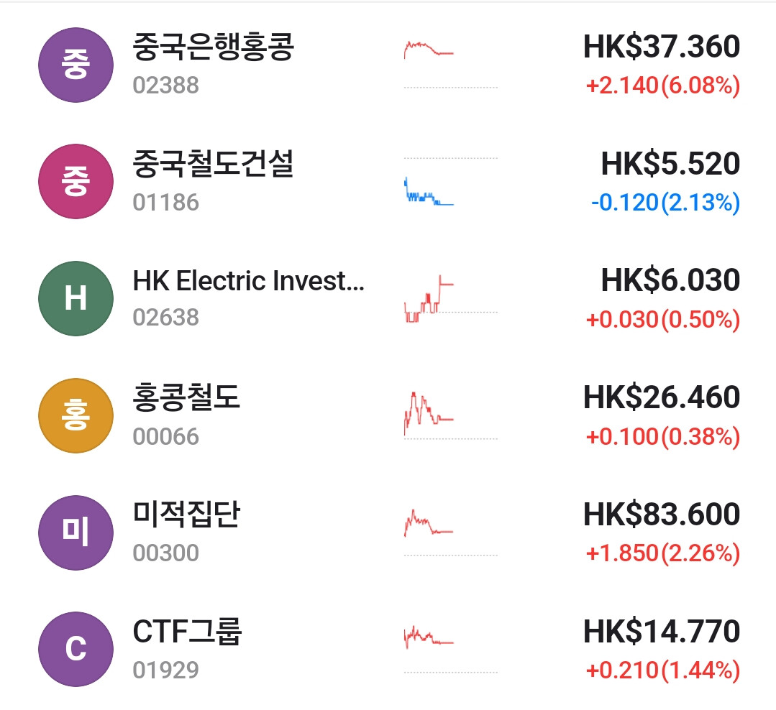Open CTF그룹 stock listing
Image resolution: width=776 pixels, height=710 pixels.
pos(188,632)
